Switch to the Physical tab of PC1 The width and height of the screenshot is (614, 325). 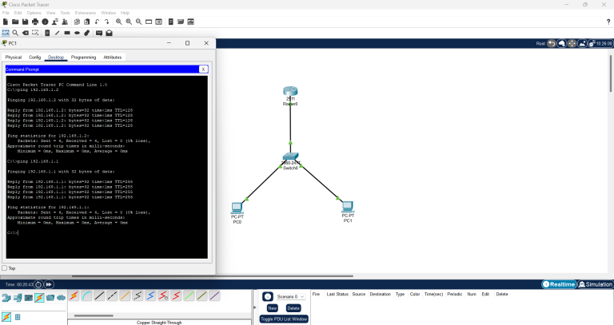click(x=14, y=57)
